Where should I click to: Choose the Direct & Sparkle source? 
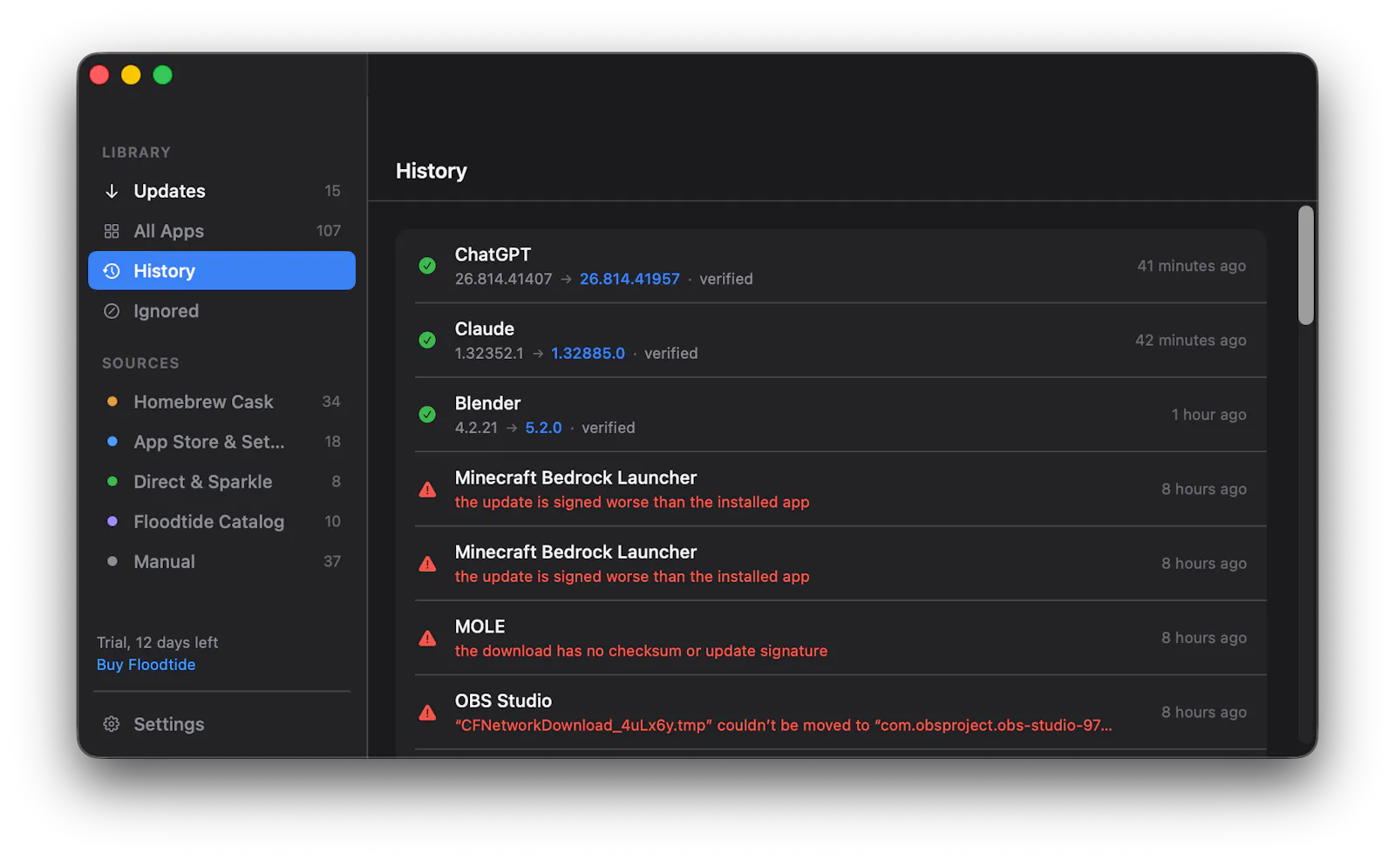coord(221,482)
